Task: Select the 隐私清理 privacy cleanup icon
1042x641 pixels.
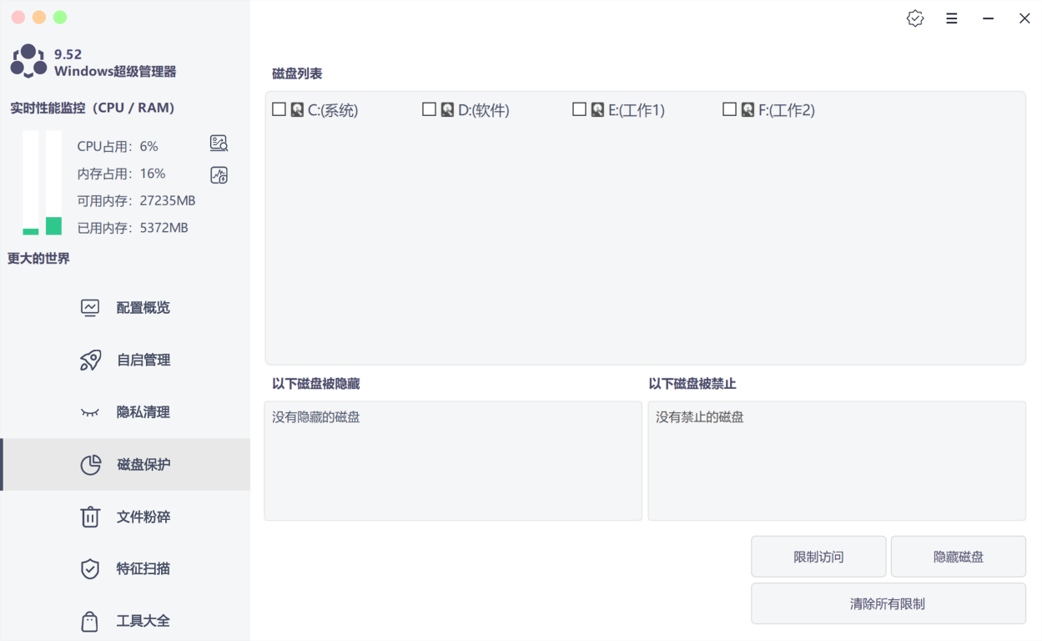Action: coord(89,411)
